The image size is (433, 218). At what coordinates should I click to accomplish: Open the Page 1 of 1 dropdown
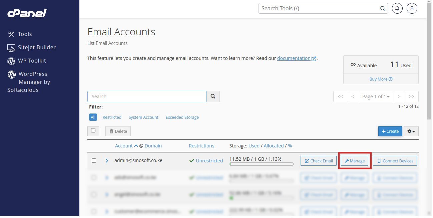(376, 97)
